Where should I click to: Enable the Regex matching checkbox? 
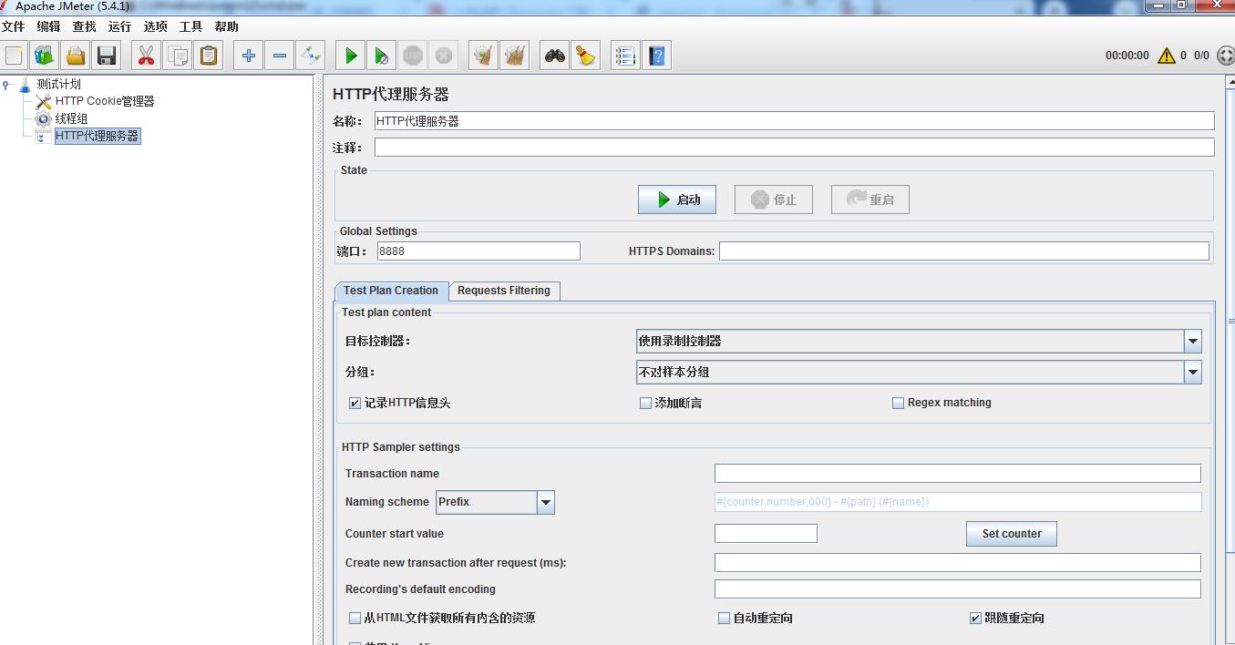coord(898,403)
